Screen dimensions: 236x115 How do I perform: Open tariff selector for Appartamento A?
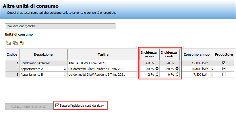click(x=136, y=69)
